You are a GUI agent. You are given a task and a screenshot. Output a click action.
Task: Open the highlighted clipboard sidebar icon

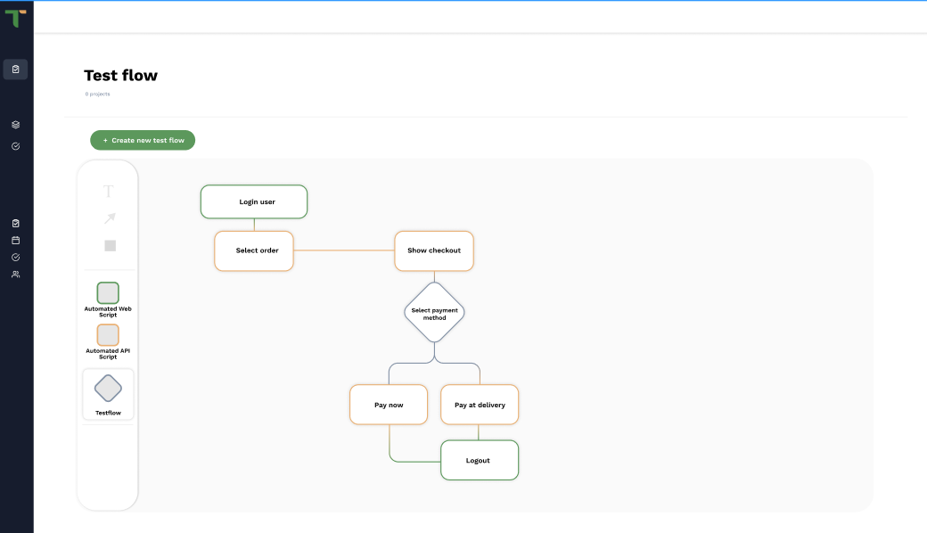click(15, 70)
